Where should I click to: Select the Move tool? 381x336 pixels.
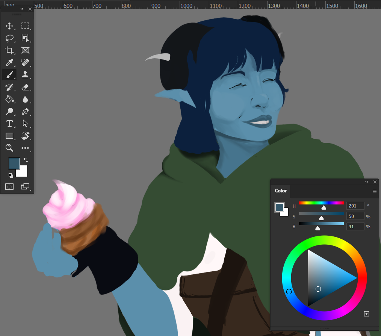tap(9, 26)
